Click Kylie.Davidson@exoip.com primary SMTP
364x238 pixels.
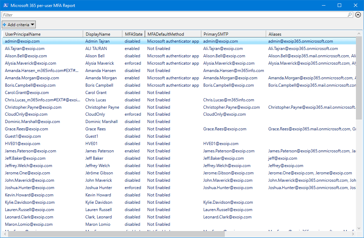coord(228,202)
